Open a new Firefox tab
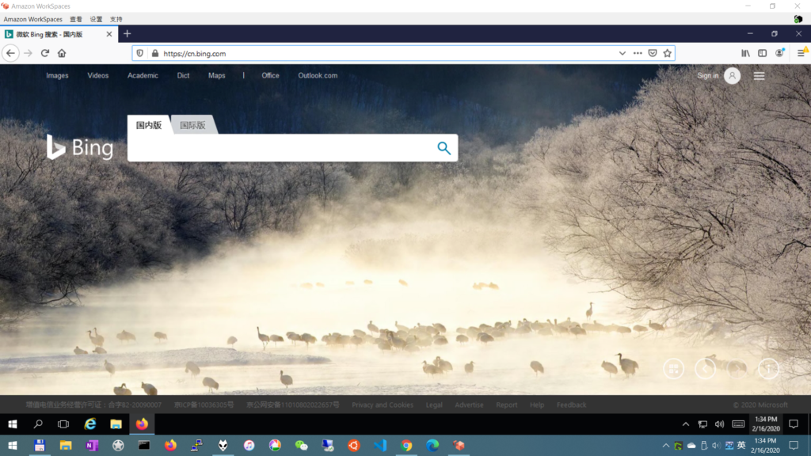The image size is (811, 456). click(x=128, y=34)
